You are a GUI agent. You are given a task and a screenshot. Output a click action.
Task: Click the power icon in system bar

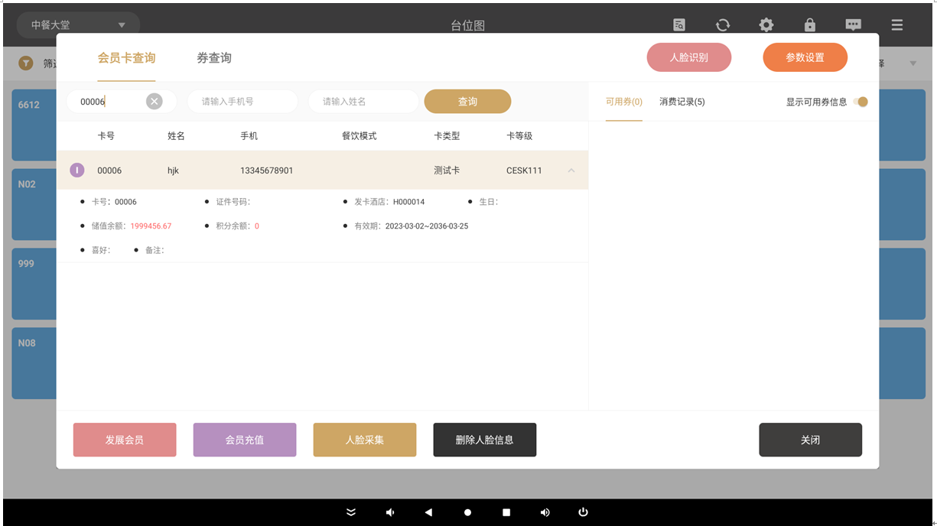click(584, 512)
